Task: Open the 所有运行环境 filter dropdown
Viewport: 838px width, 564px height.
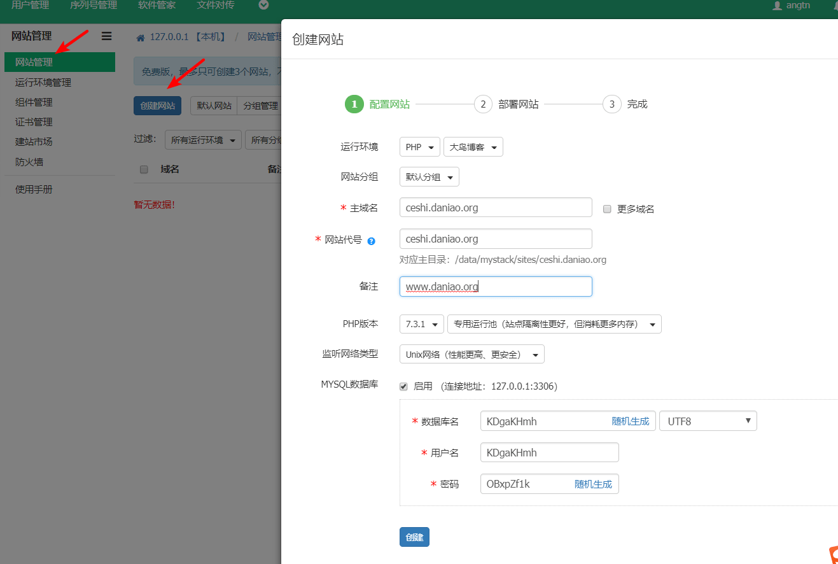Action: (x=203, y=140)
